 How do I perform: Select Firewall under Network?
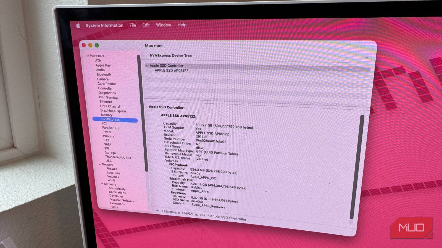pos(112,169)
